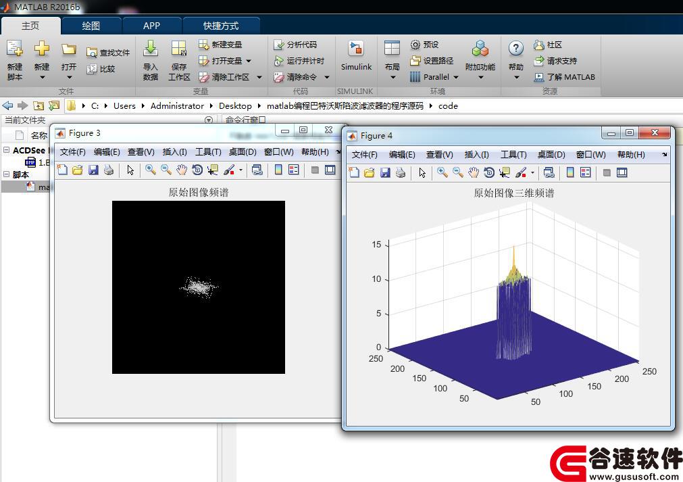Screen dimensions: 683x482
Task: Open the Clear Workspace (清除工作区) dropdown
Action: tap(259, 77)
